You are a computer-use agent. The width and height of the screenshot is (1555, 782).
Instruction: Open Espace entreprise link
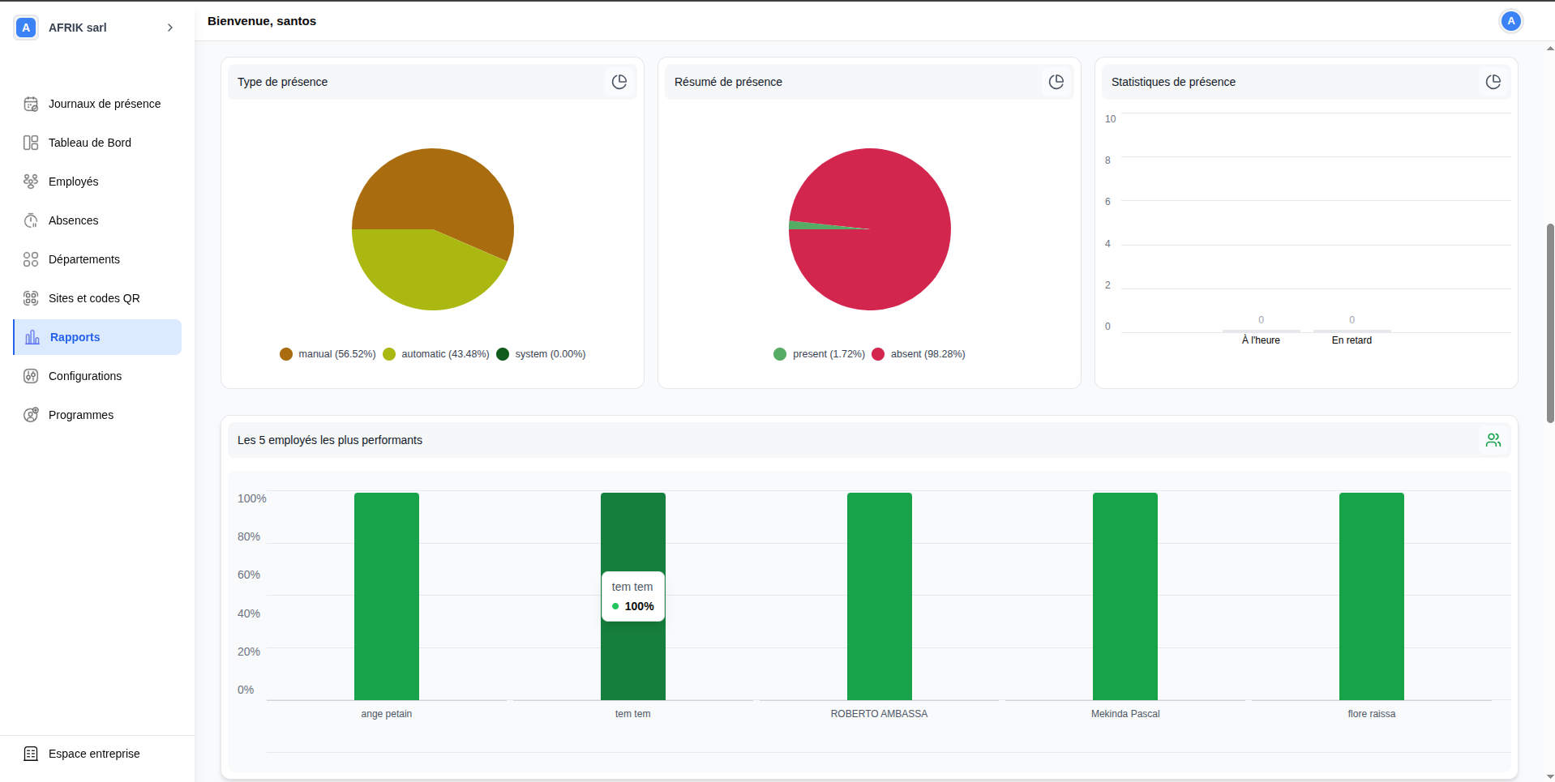(94, 754)
